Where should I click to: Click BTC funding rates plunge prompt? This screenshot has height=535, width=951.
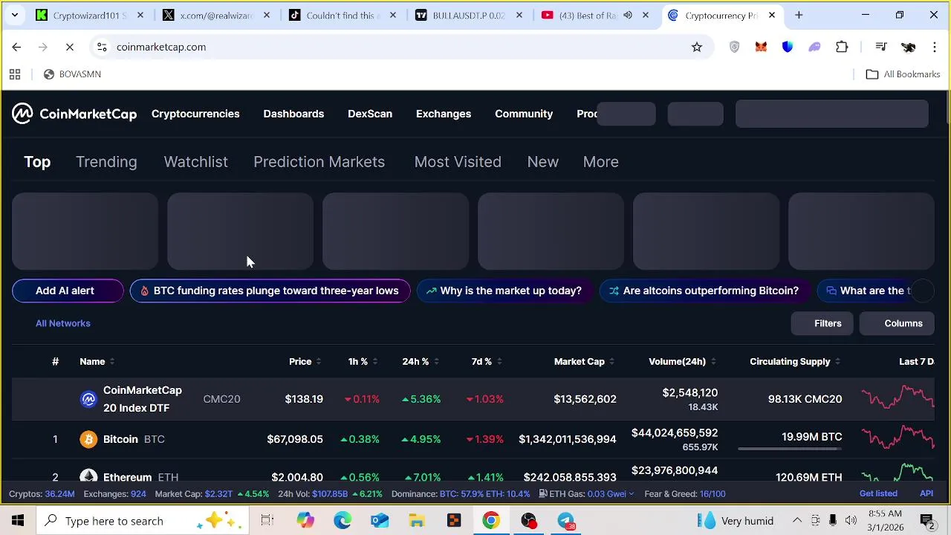[270, 291]
